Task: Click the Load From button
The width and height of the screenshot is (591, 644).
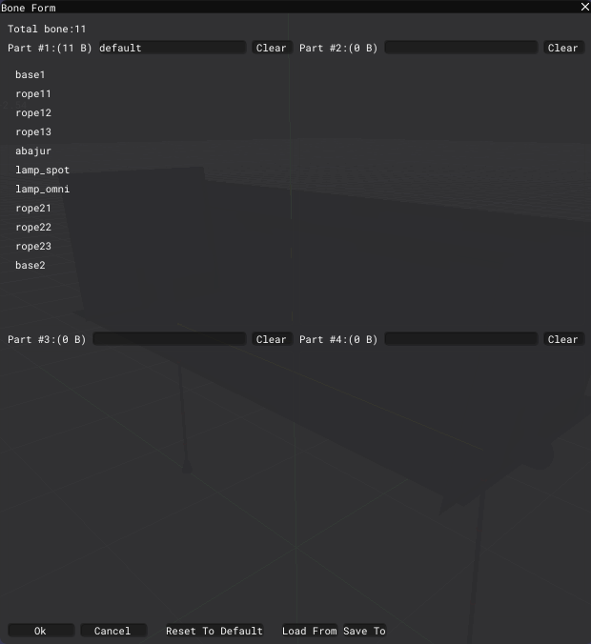Action: tap(310, 631)
